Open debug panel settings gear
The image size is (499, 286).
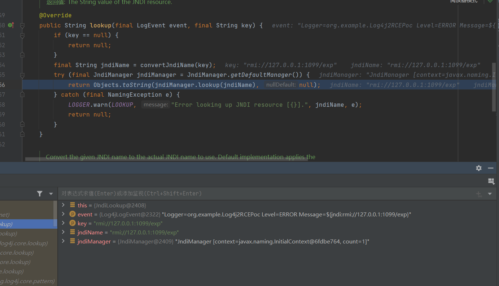(x=479, y=168)
